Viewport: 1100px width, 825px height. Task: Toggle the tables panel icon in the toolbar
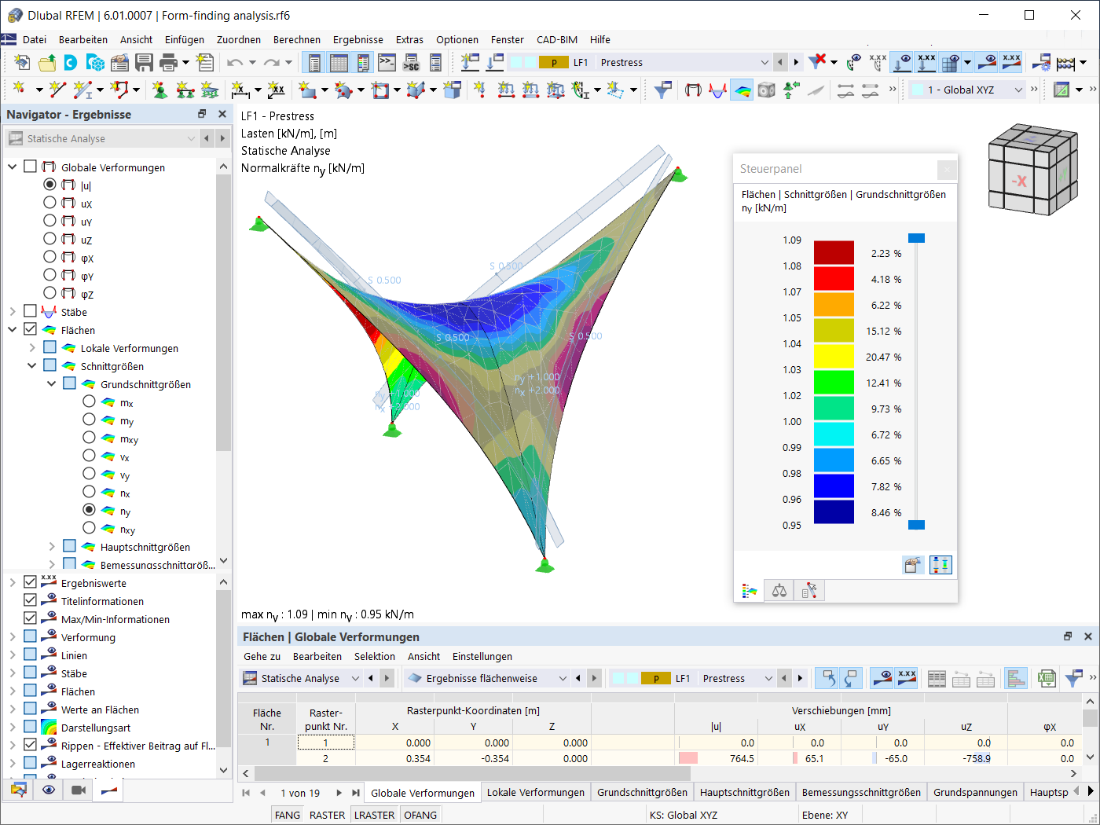[x=339, y=63]
